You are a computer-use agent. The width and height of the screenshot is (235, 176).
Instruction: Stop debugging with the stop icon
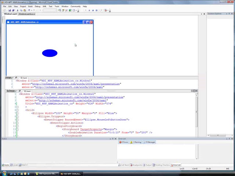coord(93,10)
